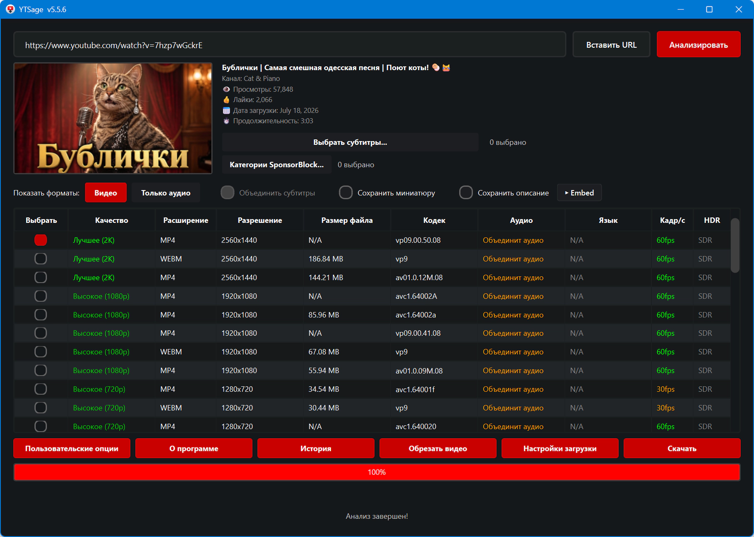Open Категории SponsorBlock chooser

point(277,165)
